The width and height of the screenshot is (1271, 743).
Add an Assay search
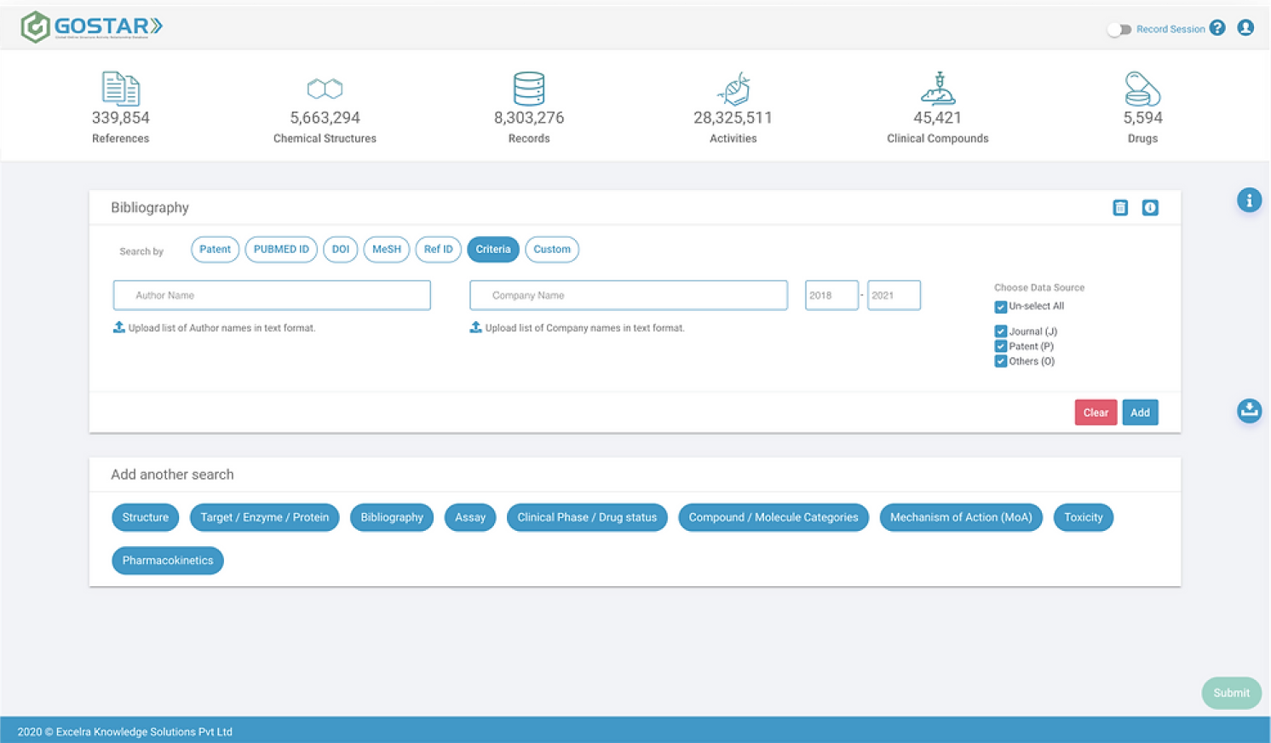[470, 517]
